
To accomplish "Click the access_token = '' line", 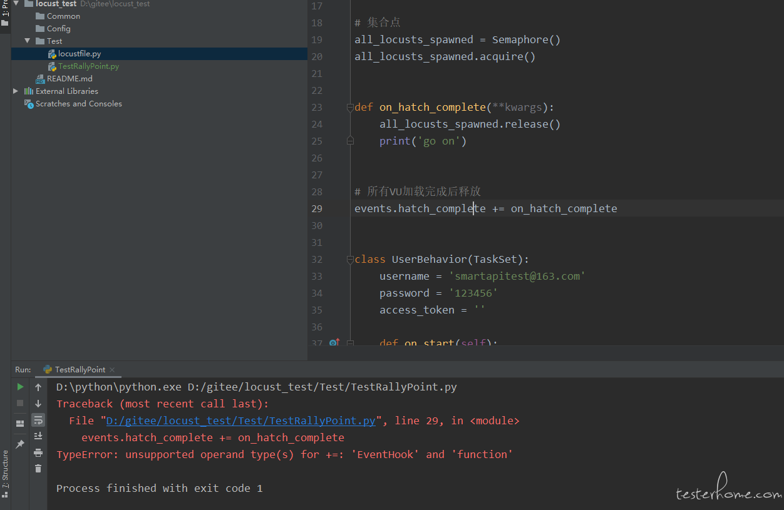I will coord(433,310).
